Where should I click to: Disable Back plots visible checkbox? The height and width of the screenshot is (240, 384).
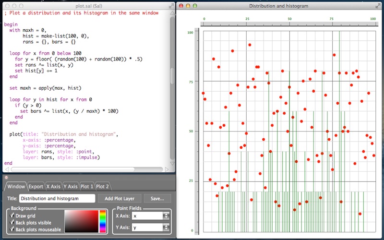point(12,222)
